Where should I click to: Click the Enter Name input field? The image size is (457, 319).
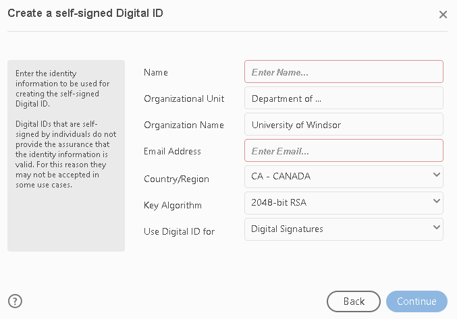point(344,71)
